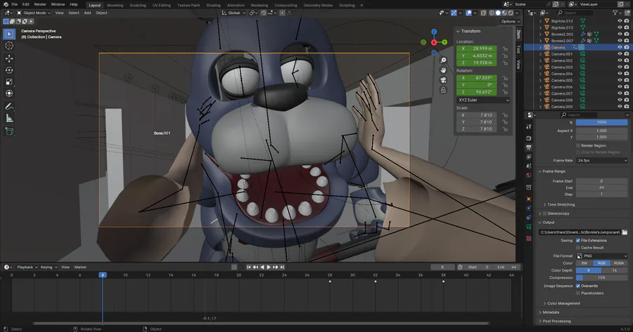Open the File Format PNG dropdown
Image resolution: width=633 pixels, height=332 pixels.
pos(602,256)
